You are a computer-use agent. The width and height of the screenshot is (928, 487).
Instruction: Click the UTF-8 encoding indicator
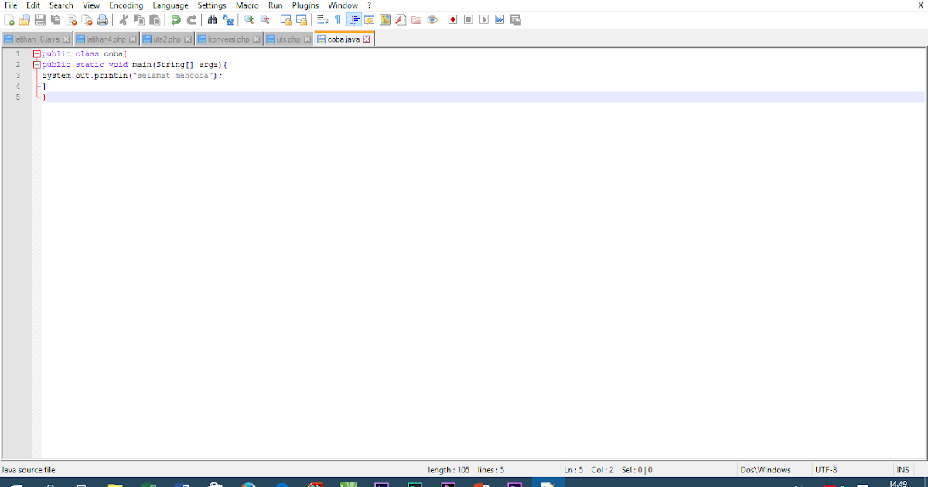click(x=825, y=469)
